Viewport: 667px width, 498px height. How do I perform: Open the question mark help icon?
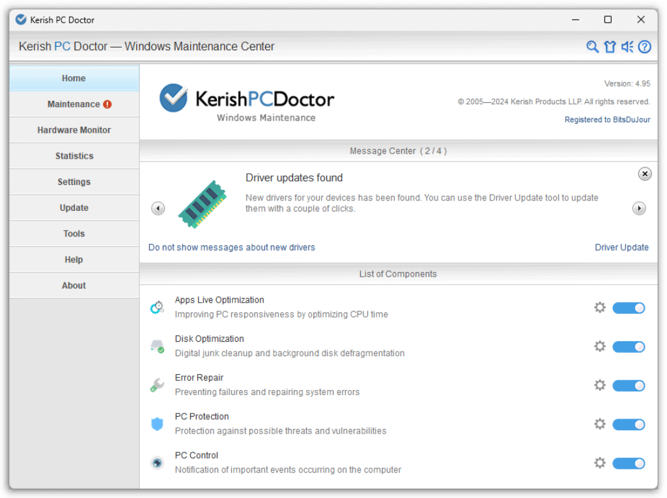click(x=644, y=46)
